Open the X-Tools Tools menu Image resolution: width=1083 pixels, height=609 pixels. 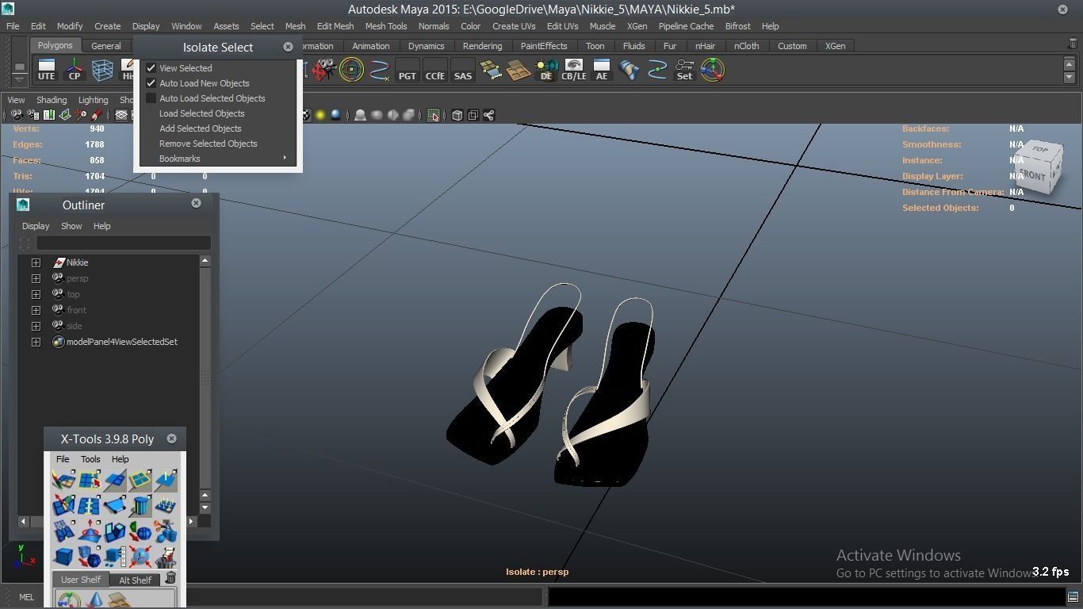(x=90, y=459)
